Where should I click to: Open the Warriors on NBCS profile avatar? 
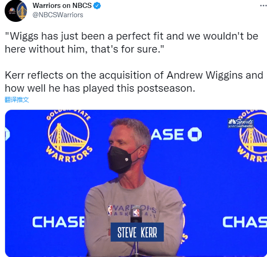click(x=16, y=11)
